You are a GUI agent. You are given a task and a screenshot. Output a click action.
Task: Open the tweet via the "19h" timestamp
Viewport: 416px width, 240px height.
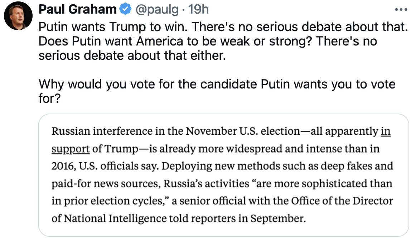pyautogui.click(x=198, y=10)
